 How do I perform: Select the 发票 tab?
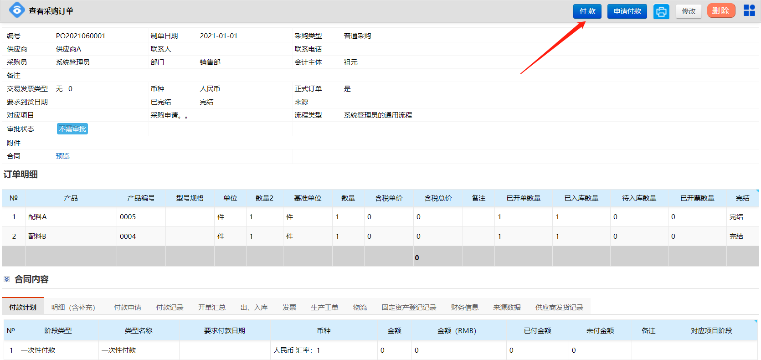click(289, 308)
